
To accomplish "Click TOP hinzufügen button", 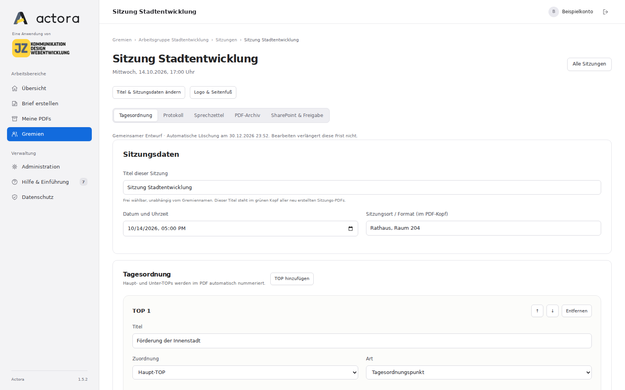I will click(x=292, y=279).
